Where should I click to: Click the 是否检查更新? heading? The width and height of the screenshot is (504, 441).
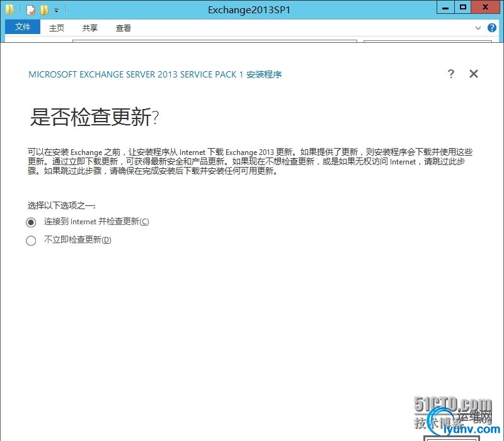pyautogui.click(x=94, y=117)
